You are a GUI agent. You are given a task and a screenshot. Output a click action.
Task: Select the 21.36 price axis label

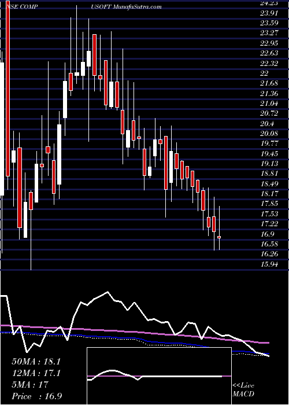click(269, 94)
